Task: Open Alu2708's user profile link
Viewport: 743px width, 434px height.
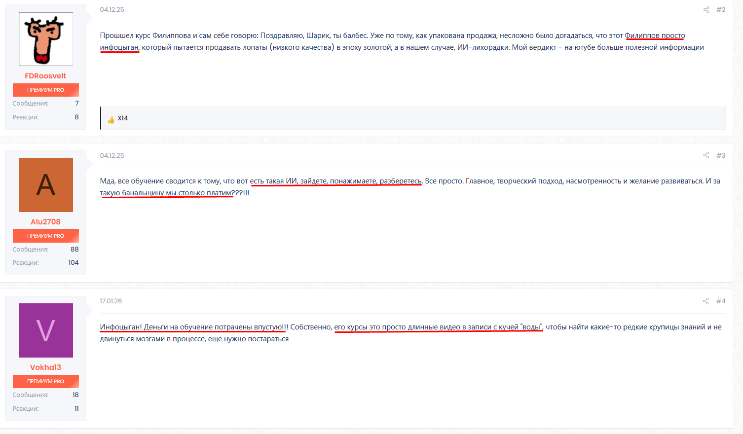Action: tap(45, 222)
